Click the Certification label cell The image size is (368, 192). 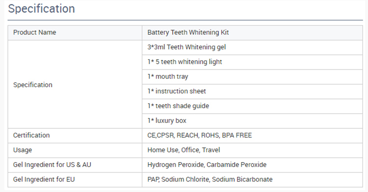point(75,136)
